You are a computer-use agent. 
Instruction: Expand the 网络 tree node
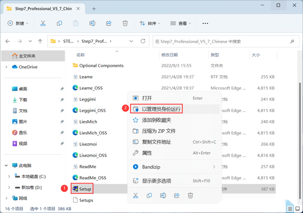6,198
